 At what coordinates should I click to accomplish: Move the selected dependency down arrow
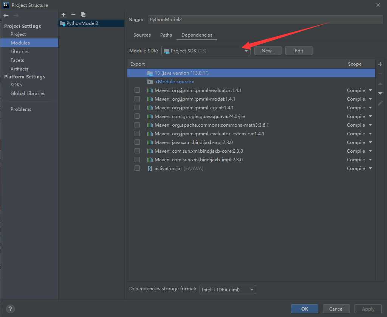point(380,93)
